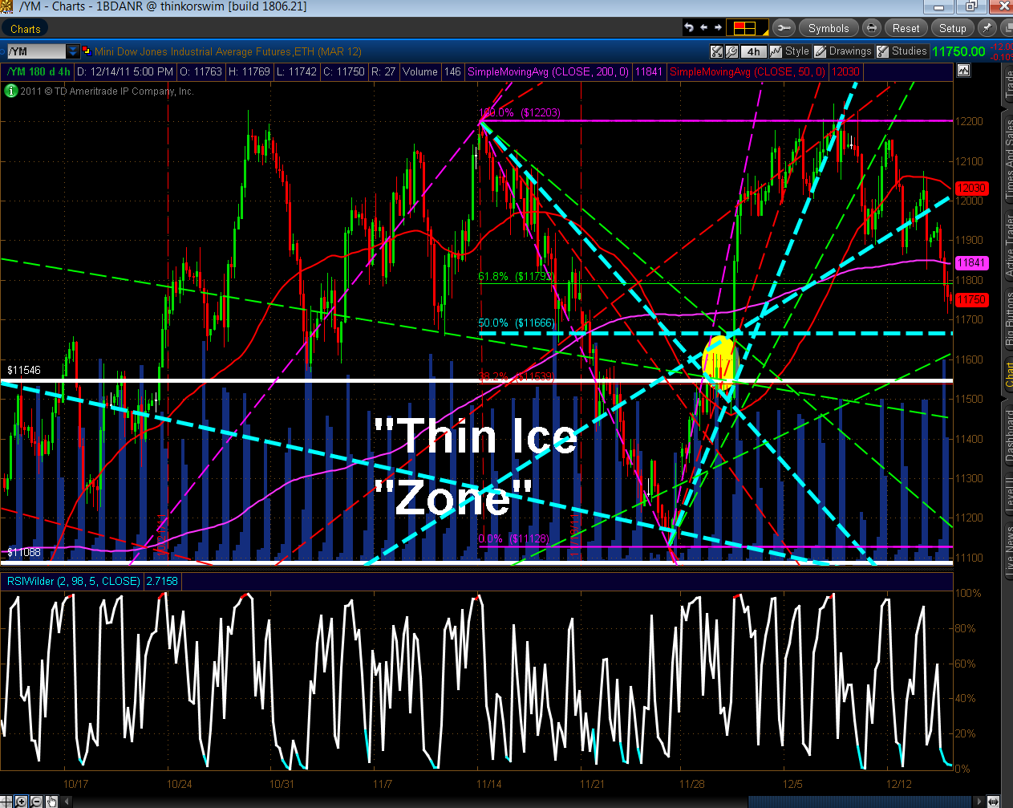Select the pan hand tool icon
The height and width of the screenshot is (808, 1013).
pos(51,801)
